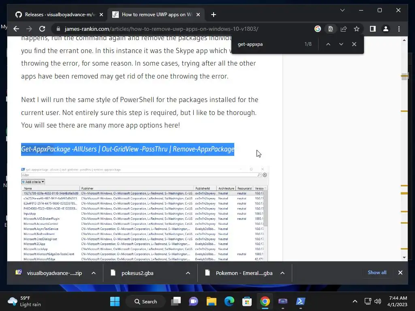Launch Microsoft Edge from the taskbar
The width and height of the screenshot is (415, 311).
pos(229,301)
